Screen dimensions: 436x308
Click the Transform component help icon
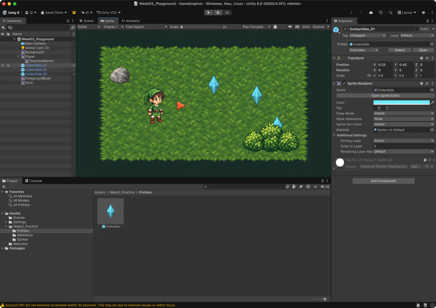tap(422, 58)
